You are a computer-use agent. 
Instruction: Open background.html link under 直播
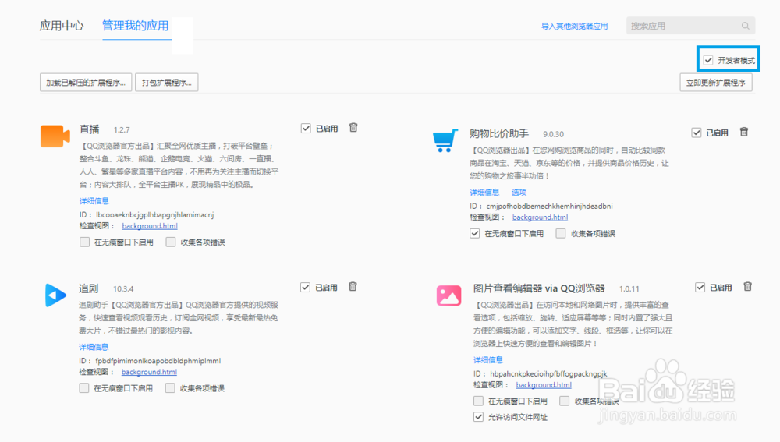coord(150,226)
